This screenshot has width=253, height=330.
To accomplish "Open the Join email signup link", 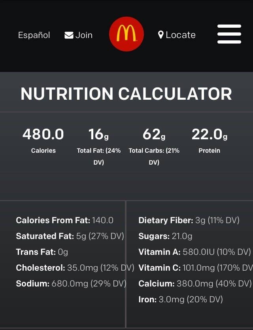I will point(79,35).
